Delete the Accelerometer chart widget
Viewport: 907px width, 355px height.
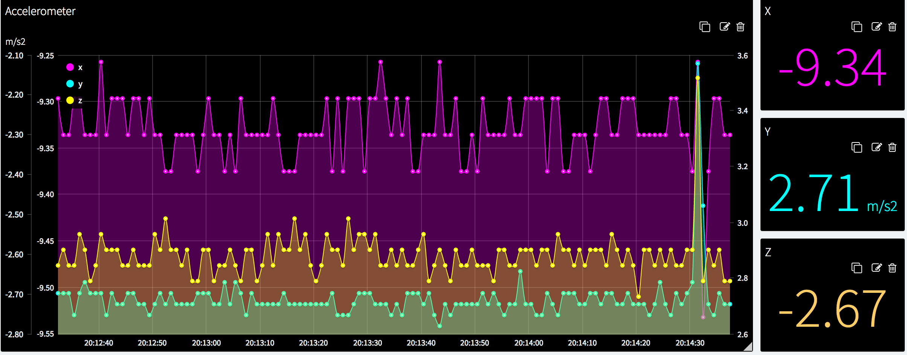tap(741, 27)
